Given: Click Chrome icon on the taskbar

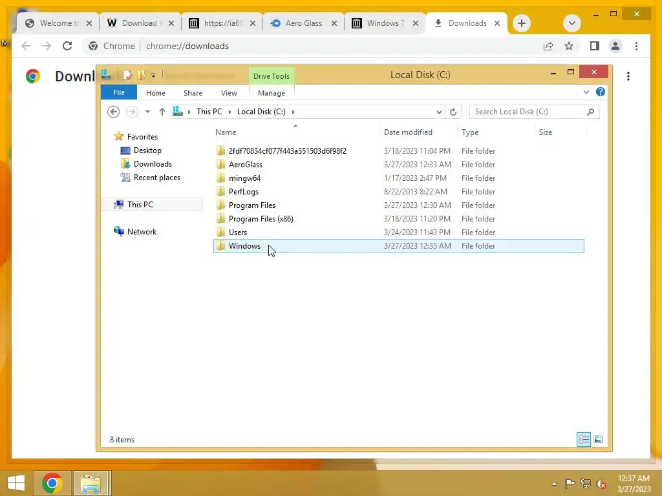Looking at the screenshot, I should (52, 483).
